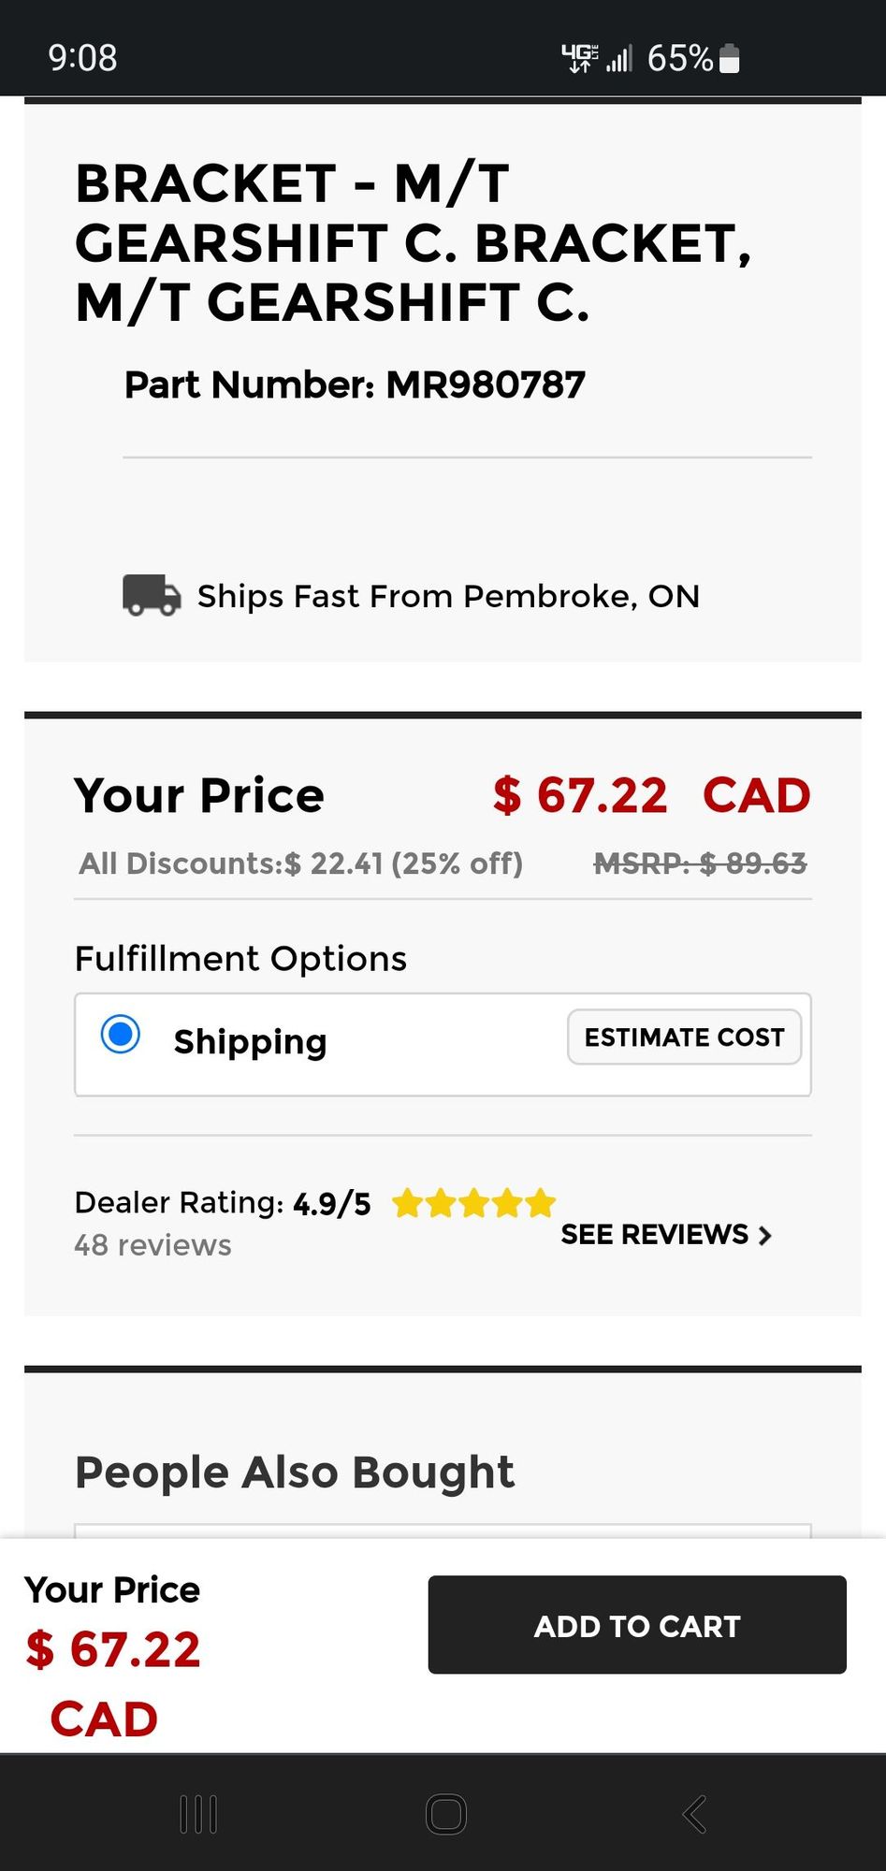Tap the Dealer Rating 4.9/5 label
The height and width of the screenshot is (1871, 886).
222,1203
